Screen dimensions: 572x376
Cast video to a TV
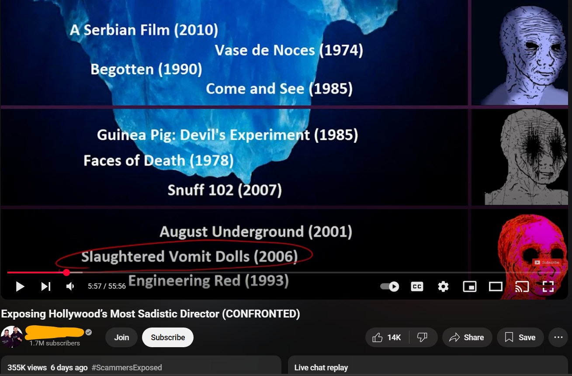coord(522,286)
